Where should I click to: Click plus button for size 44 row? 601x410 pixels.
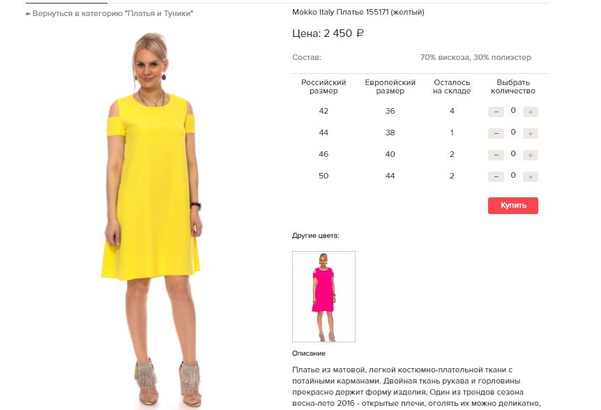[x=531, y=133]
